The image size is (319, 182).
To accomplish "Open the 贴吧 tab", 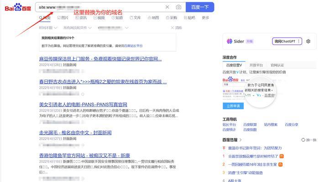I will click(x=189, y=18).
